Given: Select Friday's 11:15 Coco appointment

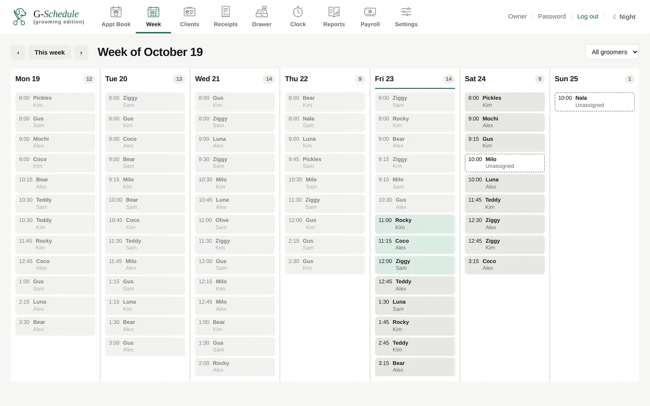Looking at the screenshot, I should pyautogui.click(x=415, y=245).
